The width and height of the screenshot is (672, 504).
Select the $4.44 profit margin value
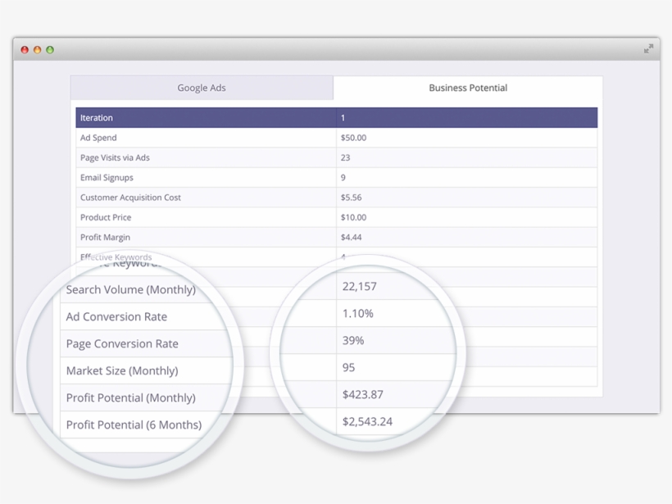click(x=351, y=238)
